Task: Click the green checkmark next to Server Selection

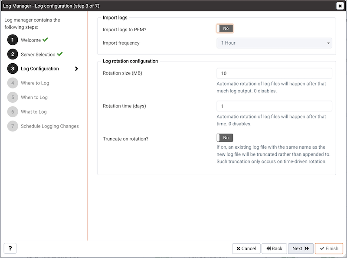Action: 60,54
